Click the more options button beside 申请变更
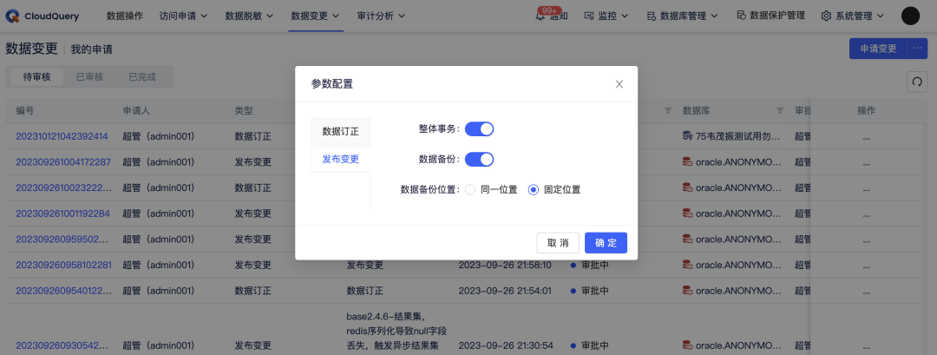This screenshot has height=355, width=937. [x=917, y=49]
